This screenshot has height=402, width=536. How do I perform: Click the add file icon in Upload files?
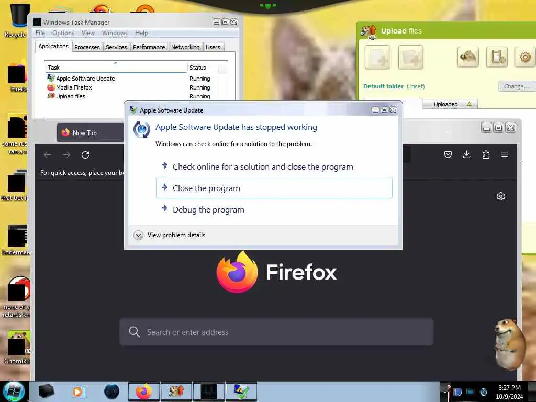coord(377,57)
